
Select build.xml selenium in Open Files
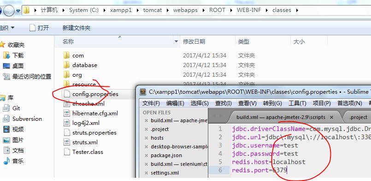coord(179,164)
